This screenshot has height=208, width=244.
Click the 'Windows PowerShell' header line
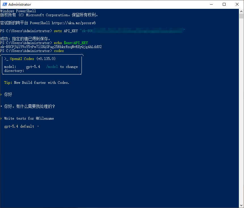[18, 11]
